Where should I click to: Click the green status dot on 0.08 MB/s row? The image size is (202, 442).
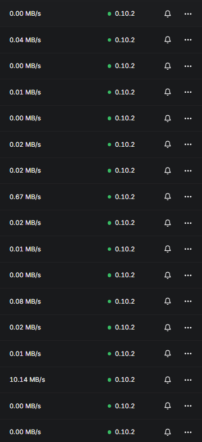pyautogui.click(x=109, y=301)
